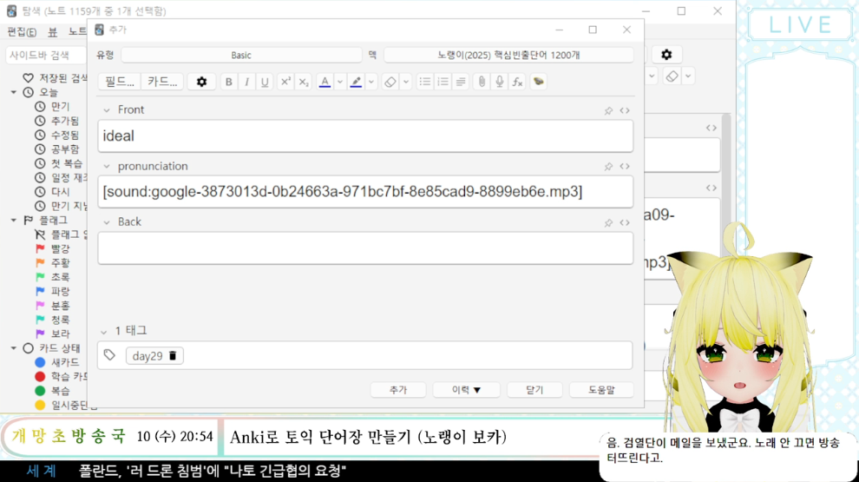
Task: Choose deck 노랭이(2025) 핵심빈출단어 1200개
Action: 508,55
